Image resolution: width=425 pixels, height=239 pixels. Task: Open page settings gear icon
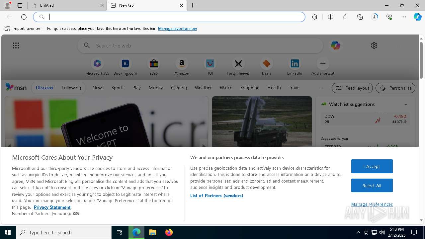pos(374,45)
